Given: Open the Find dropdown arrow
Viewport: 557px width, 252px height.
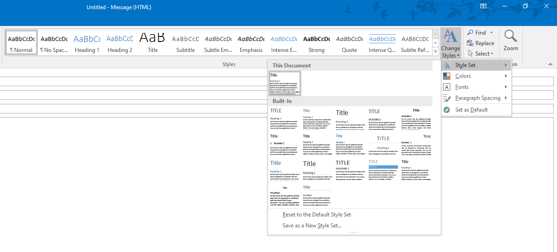Looking at the screenshot, I should 491,33.
